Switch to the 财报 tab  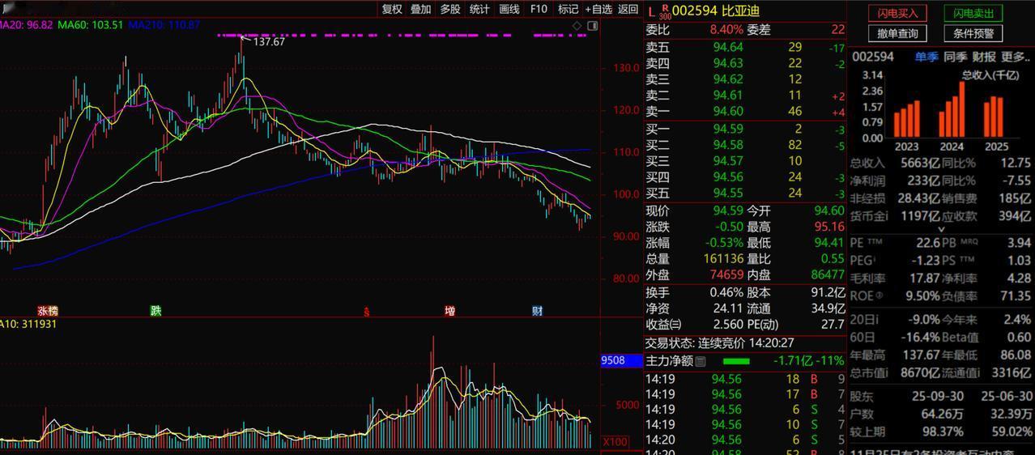pos(984,57)
